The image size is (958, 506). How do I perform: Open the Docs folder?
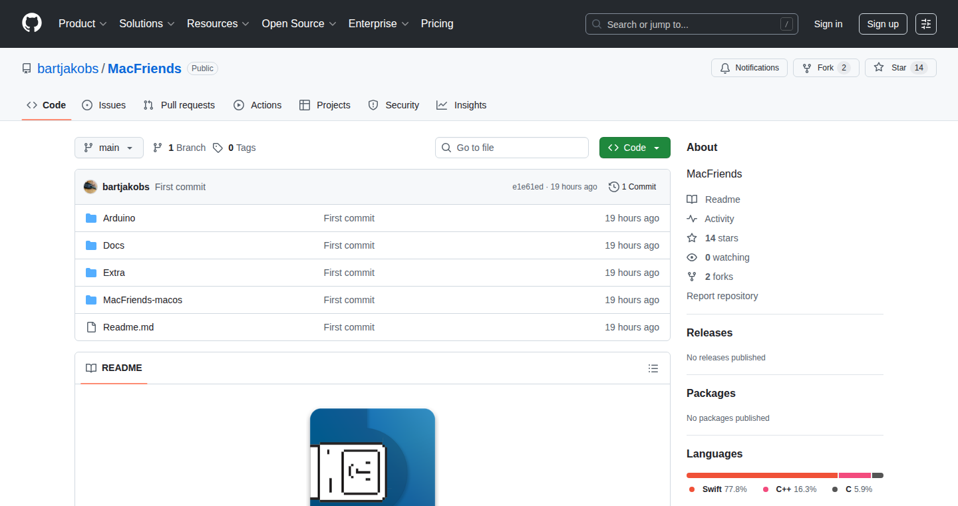[x=114, y=245]
